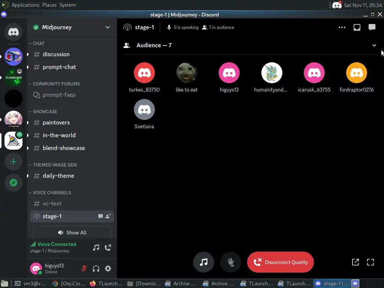384x288 pixels.
Task: Open the Places menu
Action: tap(49, 5)
